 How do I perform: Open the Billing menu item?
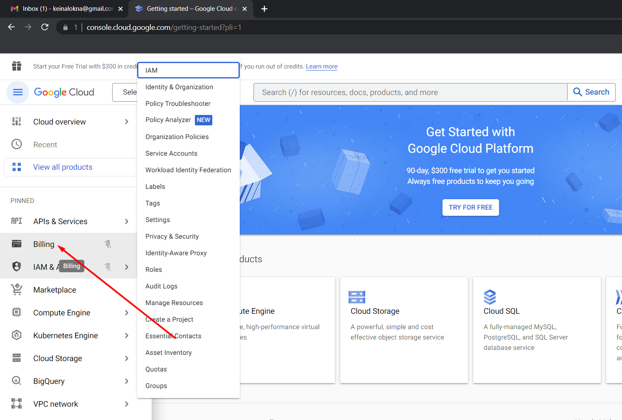coord(69,244)
